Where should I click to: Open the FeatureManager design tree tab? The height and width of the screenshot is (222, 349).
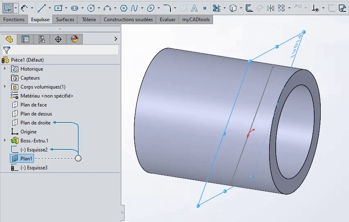click(x=9, y=39)
